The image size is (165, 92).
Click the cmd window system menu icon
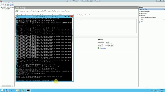(x=17, y=17)
